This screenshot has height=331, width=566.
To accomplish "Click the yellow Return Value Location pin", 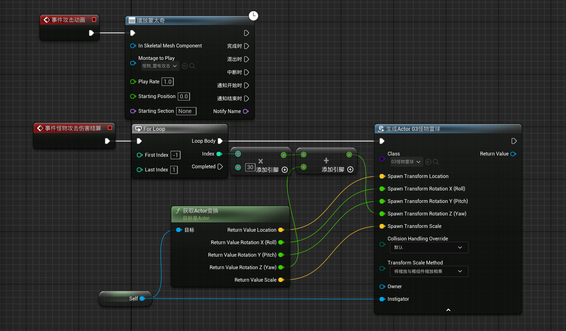I will coord(281,230).
